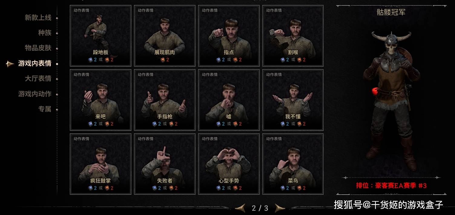Choose the 失败者 loser emote
This screenshot has width=455, height=215.
(x=165, y=164)
